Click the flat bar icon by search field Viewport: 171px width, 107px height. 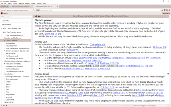click(162, 10)
